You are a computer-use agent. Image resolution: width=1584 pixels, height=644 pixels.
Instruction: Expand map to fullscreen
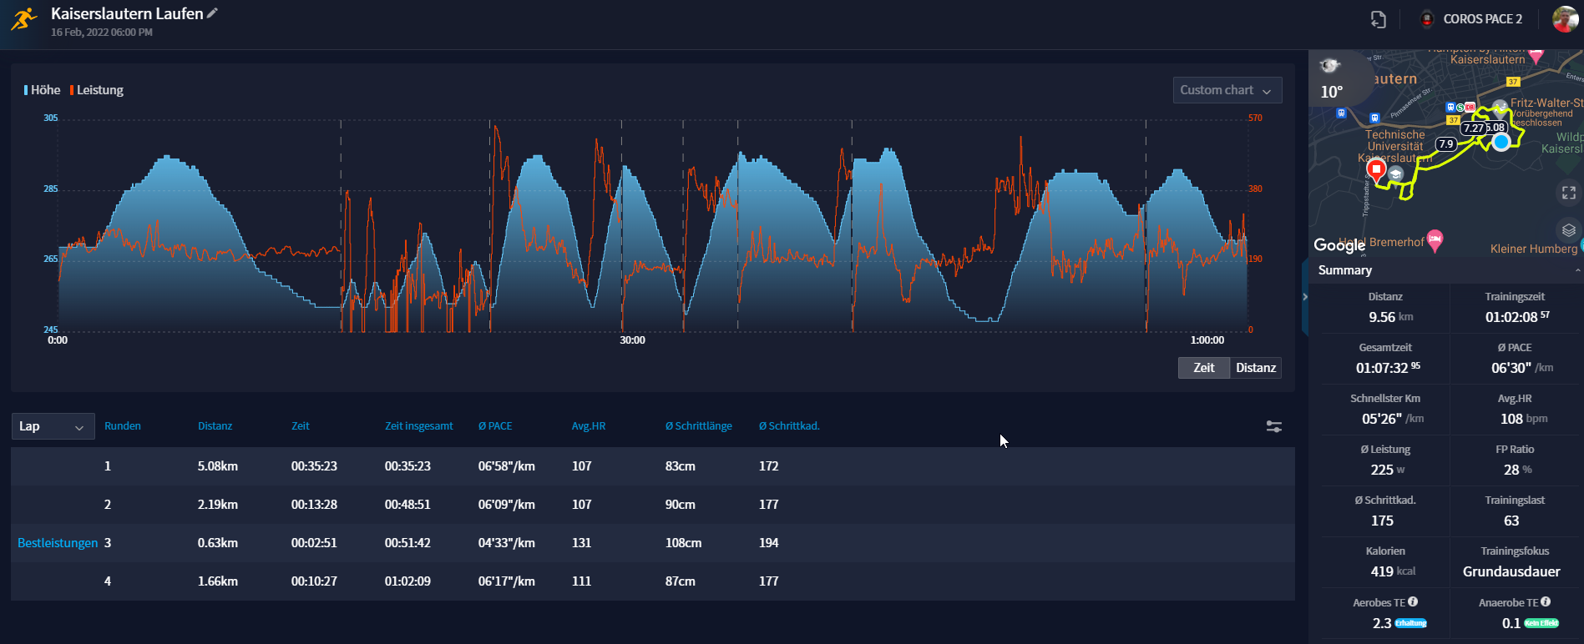(x=1568, y=193)
